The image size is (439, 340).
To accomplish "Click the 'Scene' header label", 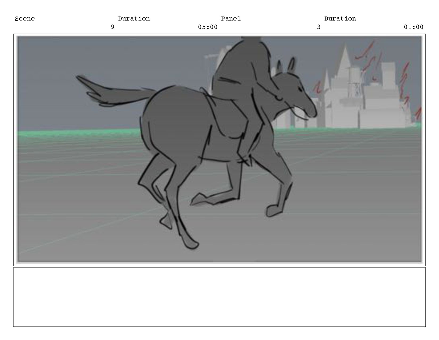I will click(25, 19).
